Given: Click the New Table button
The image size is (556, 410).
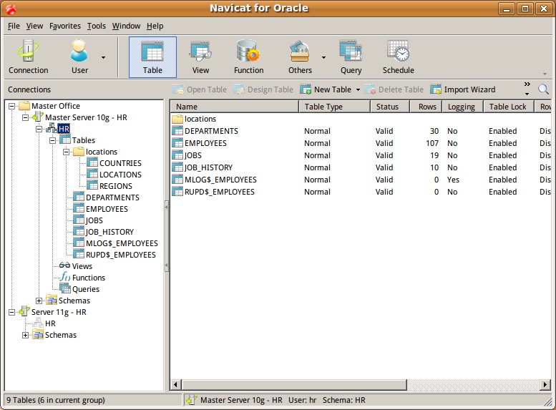Looking at the screenshot, I should pos(326,89).
